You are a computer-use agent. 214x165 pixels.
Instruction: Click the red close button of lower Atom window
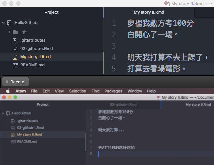pos(4,97)
